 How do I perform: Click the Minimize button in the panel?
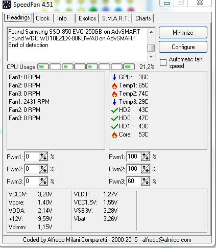[183, 32]
